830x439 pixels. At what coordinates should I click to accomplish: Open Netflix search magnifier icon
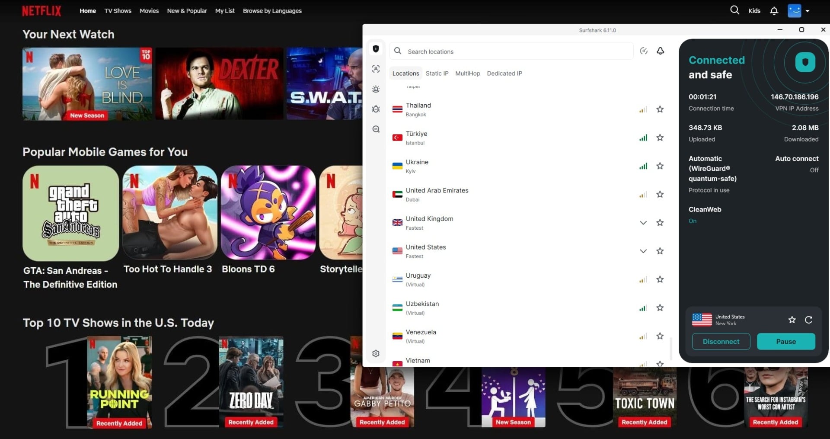pos(734,10)
